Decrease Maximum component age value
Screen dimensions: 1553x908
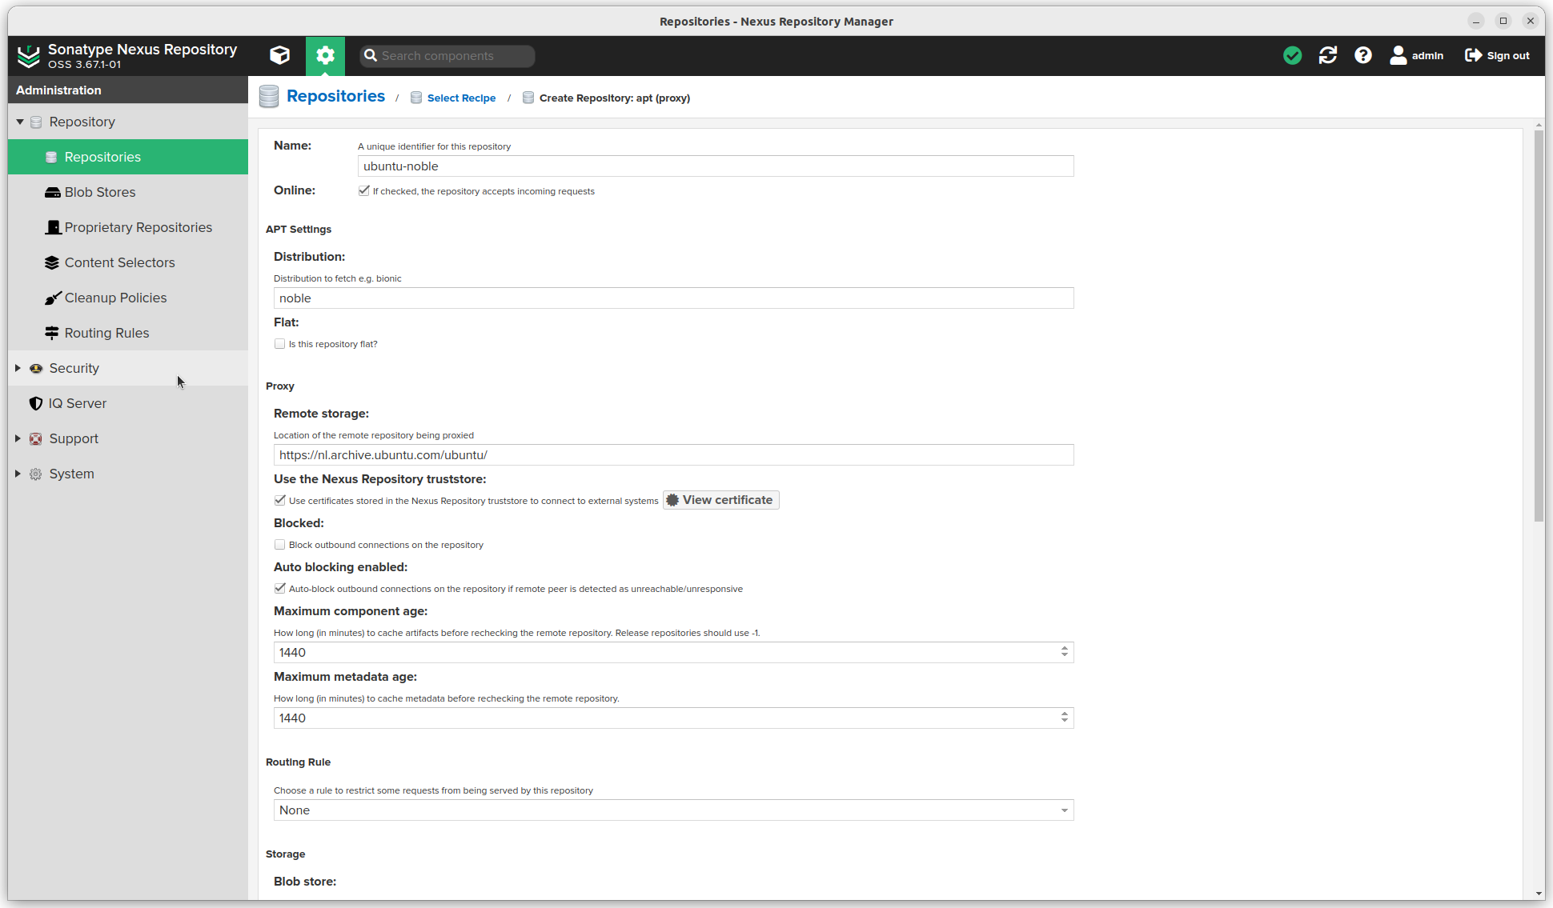(1065, 656)
